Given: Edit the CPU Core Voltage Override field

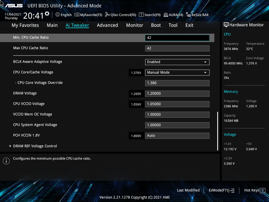Looking at the screenshot, I should (177, 83).
